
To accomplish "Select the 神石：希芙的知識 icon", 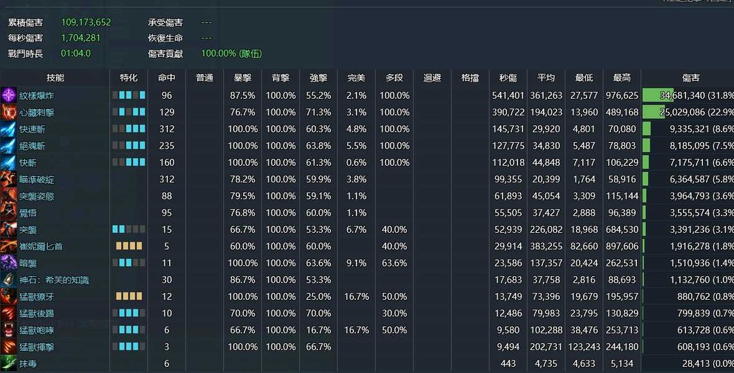I will 8,280.
